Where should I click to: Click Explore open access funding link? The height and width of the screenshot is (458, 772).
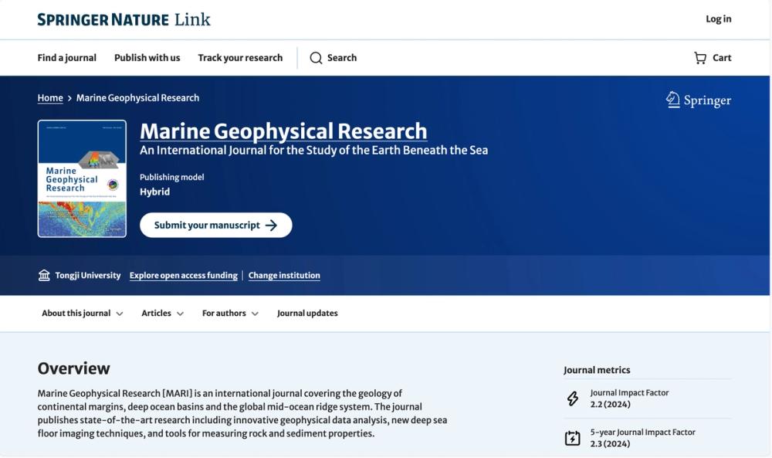184,275
